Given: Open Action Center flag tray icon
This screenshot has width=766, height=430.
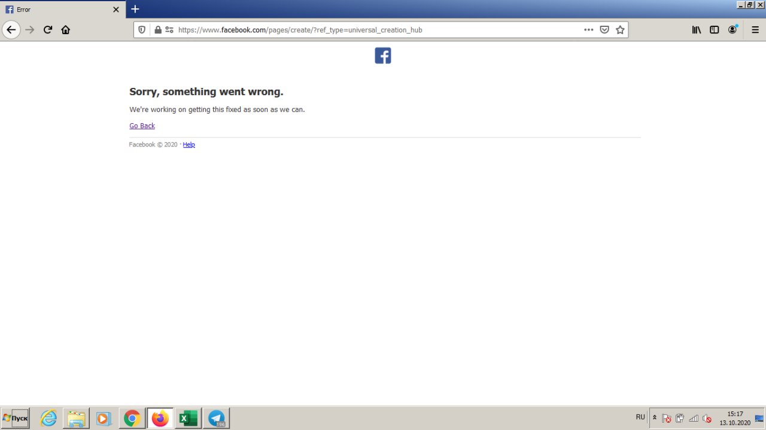Looking at the screenshot, I should [667, 418].
